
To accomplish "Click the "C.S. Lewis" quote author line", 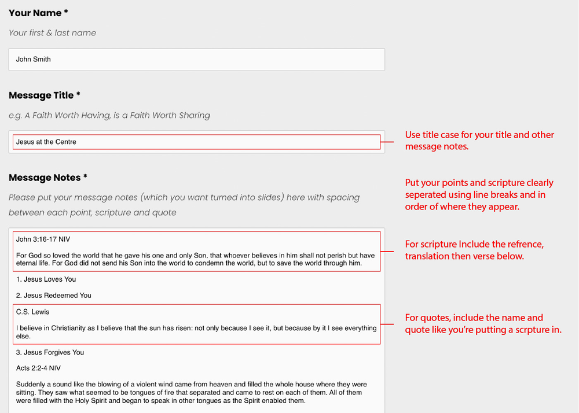I will [x=33, y=312].
